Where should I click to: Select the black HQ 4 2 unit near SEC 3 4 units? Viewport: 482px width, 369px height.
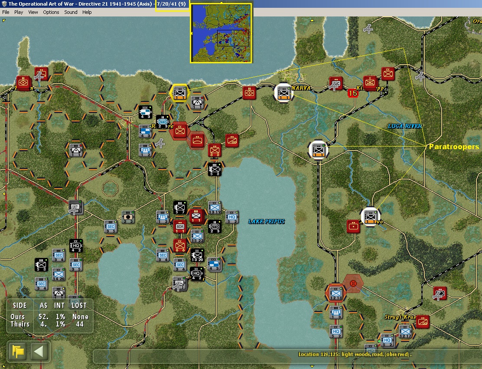tap(197, 273)
